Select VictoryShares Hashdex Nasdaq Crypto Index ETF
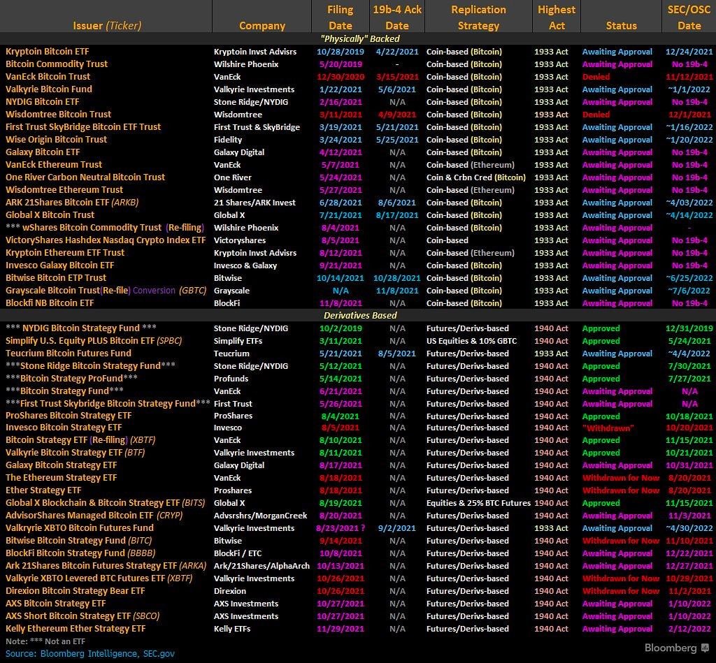The height and width of the screenshot is (663, 716). (106, 240)
